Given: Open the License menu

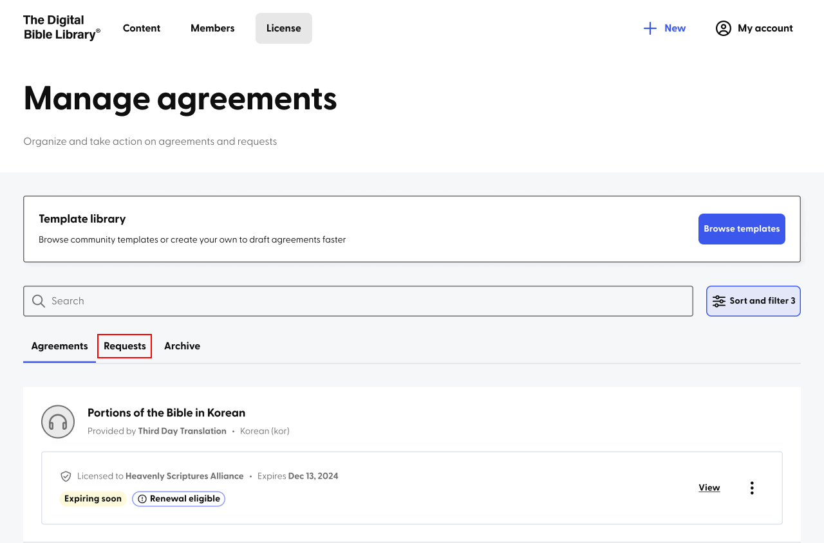Looking at the screenshot, I should tap(284, 28).
